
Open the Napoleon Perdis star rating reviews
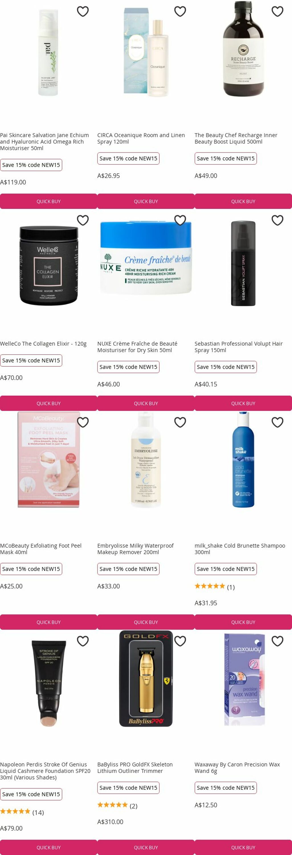tap(22, 813)
